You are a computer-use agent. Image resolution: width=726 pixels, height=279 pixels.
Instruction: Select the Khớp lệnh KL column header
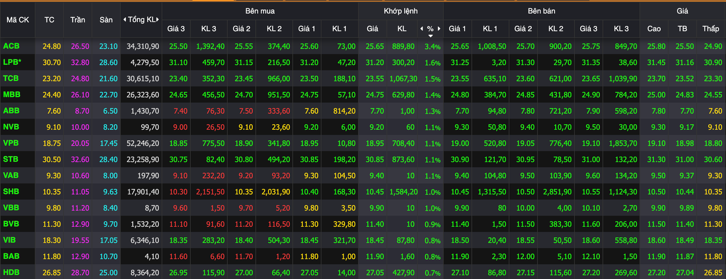click(401, 29)
